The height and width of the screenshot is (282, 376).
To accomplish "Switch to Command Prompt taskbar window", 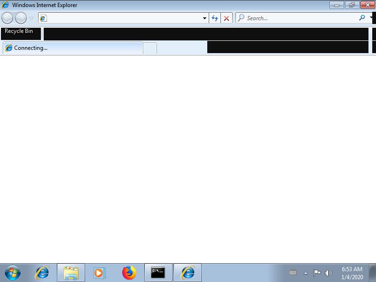I will [x=158, y=273].
